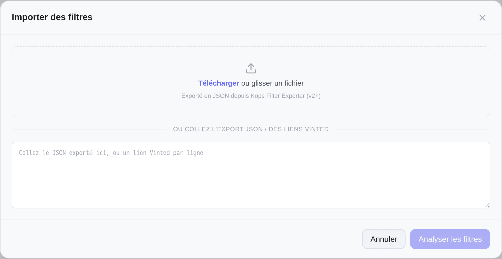Click the Kops Filter Exporter hint text
Image resolution: width=502 pixels, height=259 pixels.
click(251, 96)
